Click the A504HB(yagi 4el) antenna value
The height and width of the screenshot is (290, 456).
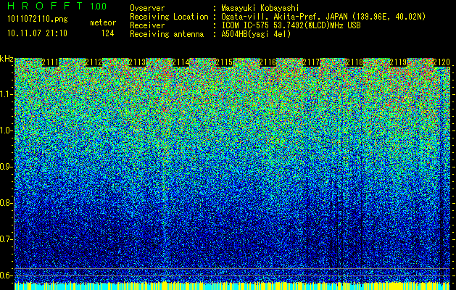pos(256,34)
